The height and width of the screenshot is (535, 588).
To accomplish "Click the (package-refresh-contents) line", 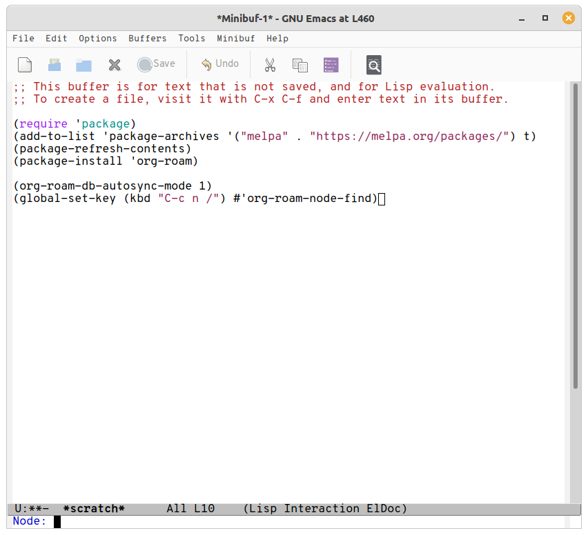I will [102, 148].
